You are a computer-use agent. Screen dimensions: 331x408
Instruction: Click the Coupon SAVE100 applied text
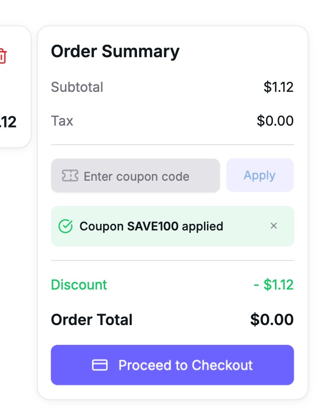[151, 226]
